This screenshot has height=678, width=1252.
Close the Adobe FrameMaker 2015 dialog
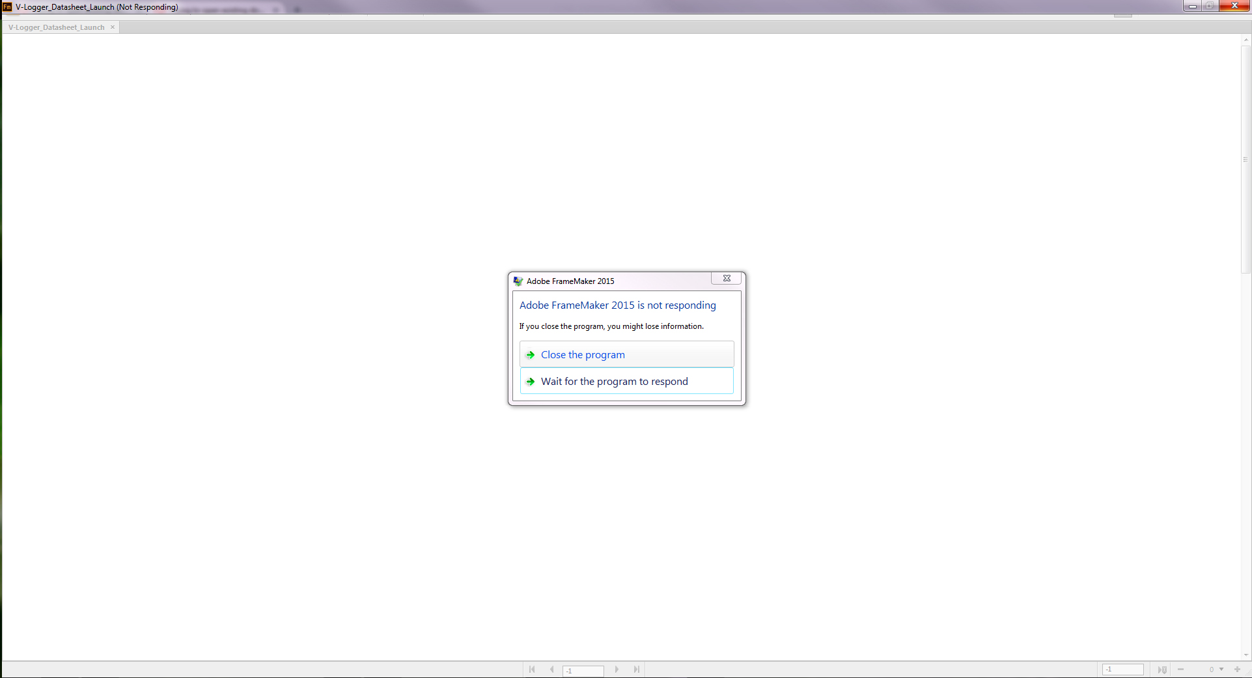(726, 278)
